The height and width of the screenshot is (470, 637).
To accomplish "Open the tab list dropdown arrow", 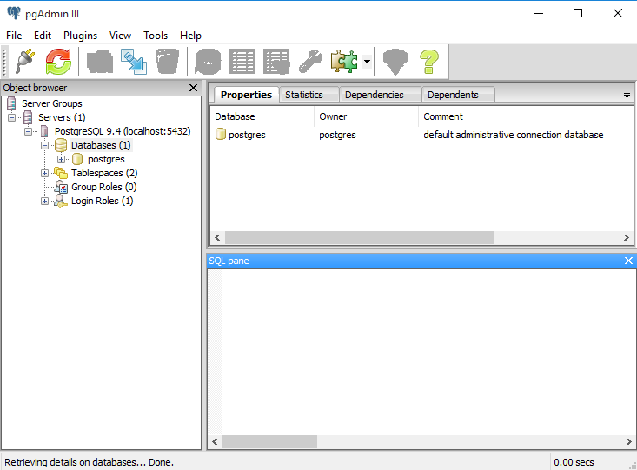I will (627, 96).
